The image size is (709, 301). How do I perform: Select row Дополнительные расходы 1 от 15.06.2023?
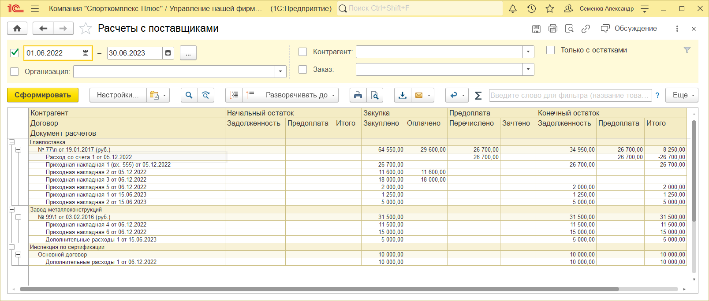[x=357, y=240]
